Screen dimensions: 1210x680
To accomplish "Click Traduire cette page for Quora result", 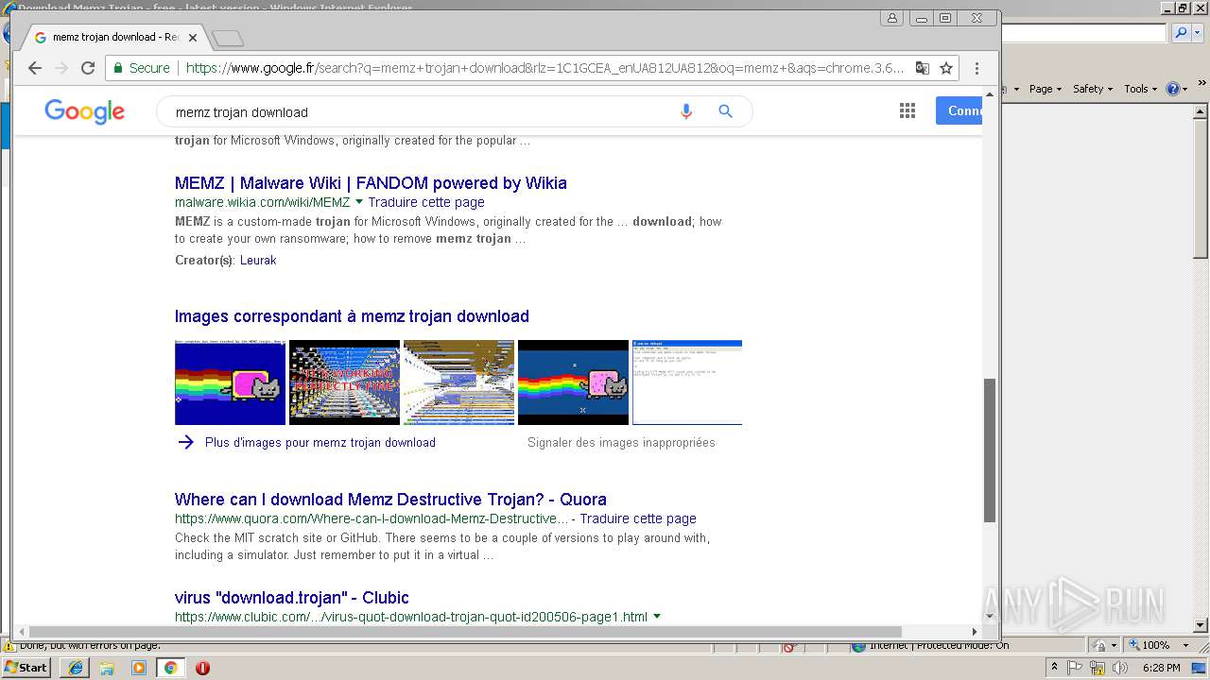I will click(638, 518).
